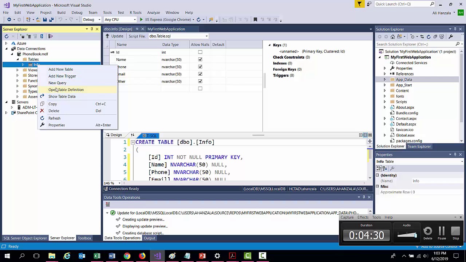Open Debug configuration dropdown
The width and height of the screenshot is (466, 262).
[92, 20]
